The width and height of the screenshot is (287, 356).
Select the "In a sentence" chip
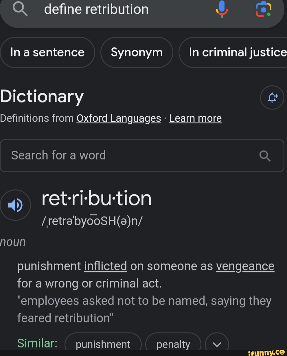[47, 52]
